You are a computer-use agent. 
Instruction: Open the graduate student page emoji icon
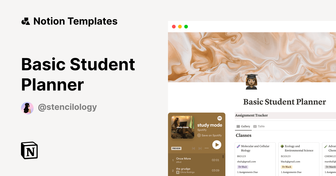[x=251, y=82]
